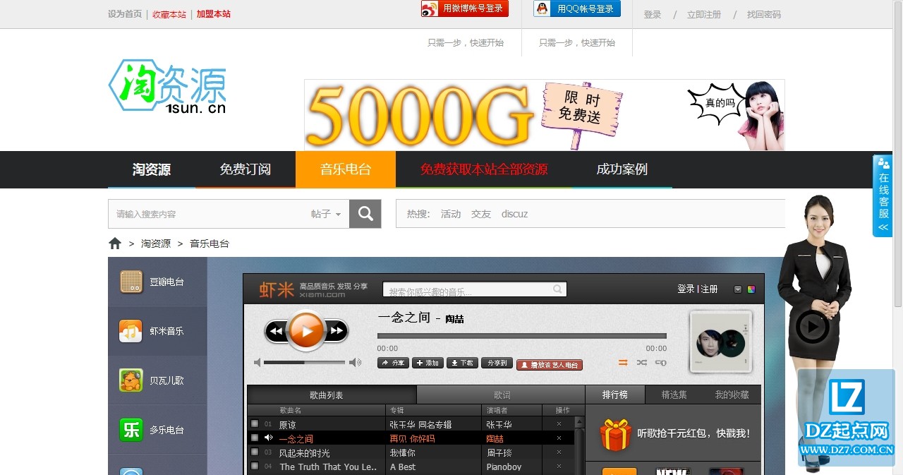Tick the checkbox for song 一念之间

(x=255, y=438)
